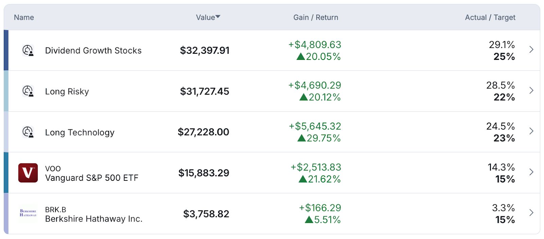Open the Vanguard S&P 500 ETF link
This screenshot has height=239, width=544.
click(92, 178)
